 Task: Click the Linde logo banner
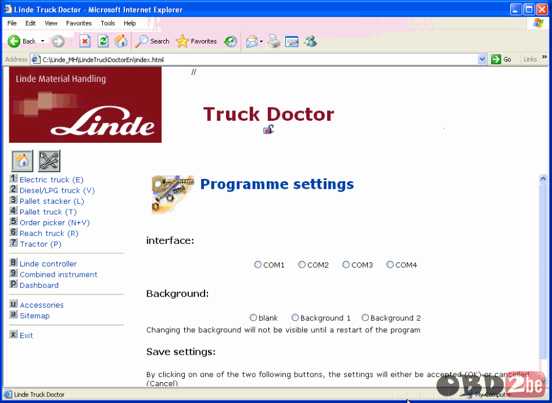[x=85, y=105]
